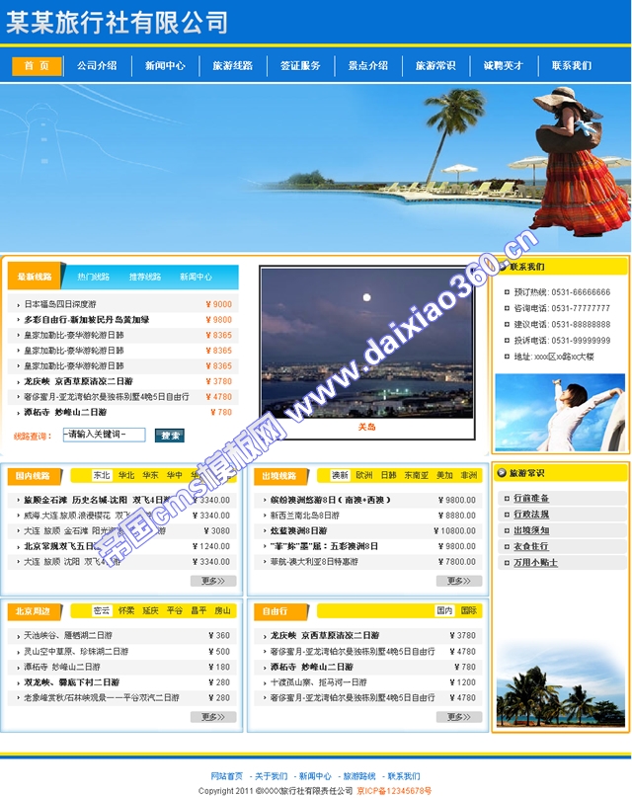Image resolution: width=632 pixels, height=798 pixels.
Task: Select the 美加 outbound tab
Action: [x=444, y=475]
